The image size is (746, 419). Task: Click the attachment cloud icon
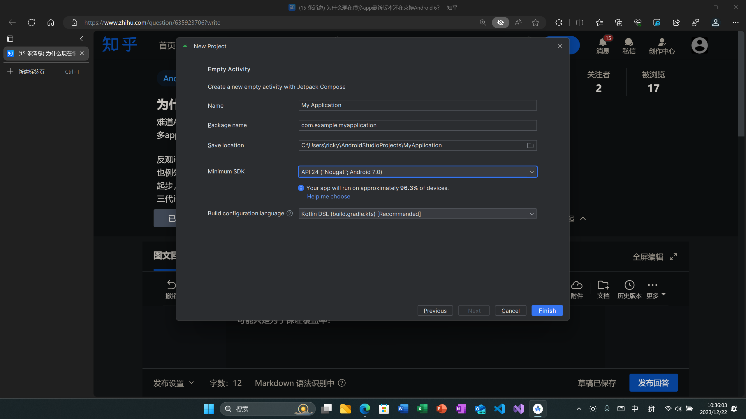point(576,285)
